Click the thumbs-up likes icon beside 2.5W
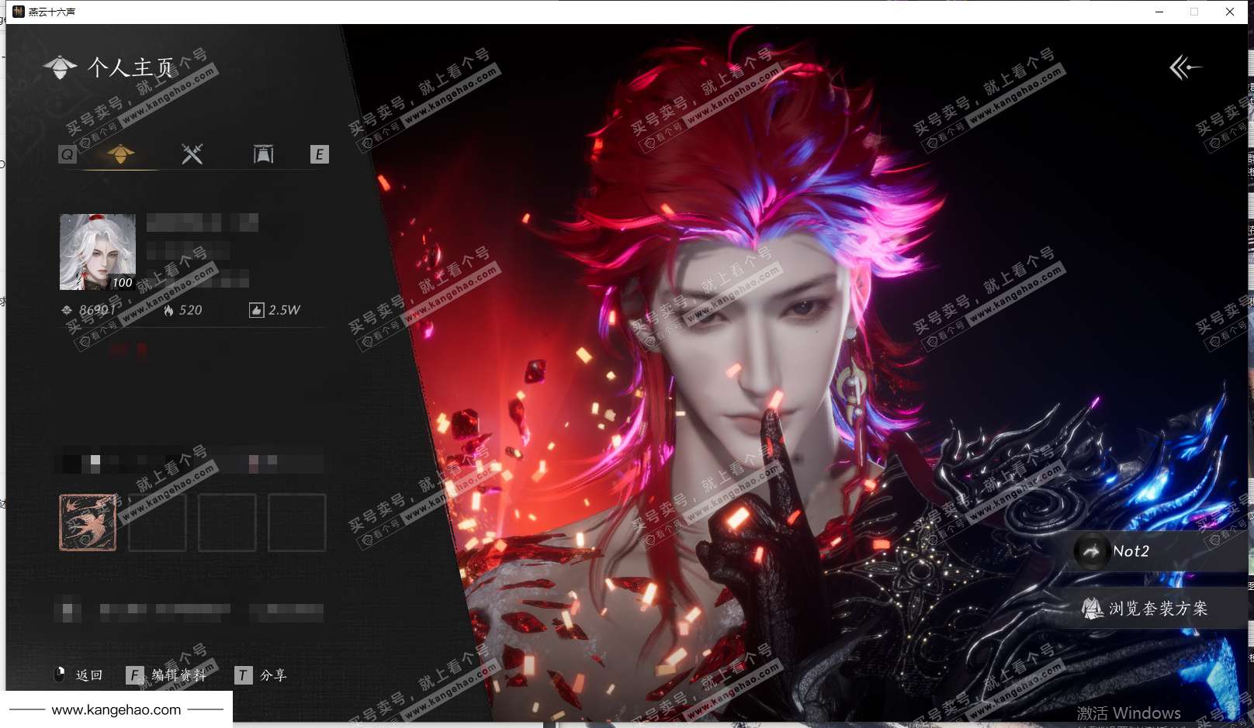The height and width of the screenshot is (728, 1254). click(256, 310)
